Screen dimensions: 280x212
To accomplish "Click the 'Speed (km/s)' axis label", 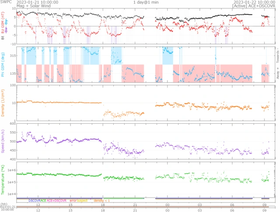I will click(3, 141).
